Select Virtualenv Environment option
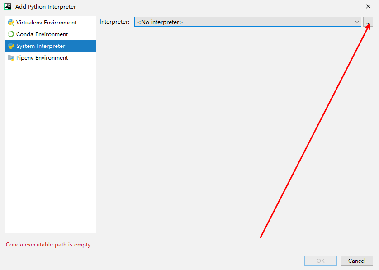 tap(51, 23)
